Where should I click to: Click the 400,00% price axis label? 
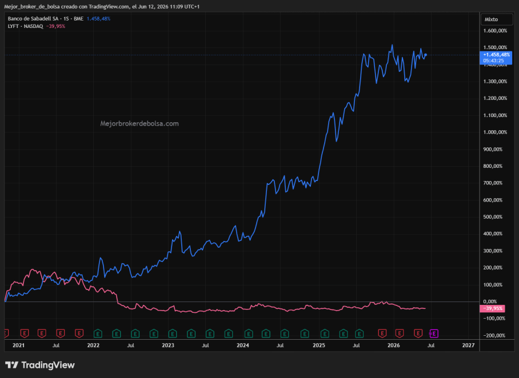click(x=493, y=234)
